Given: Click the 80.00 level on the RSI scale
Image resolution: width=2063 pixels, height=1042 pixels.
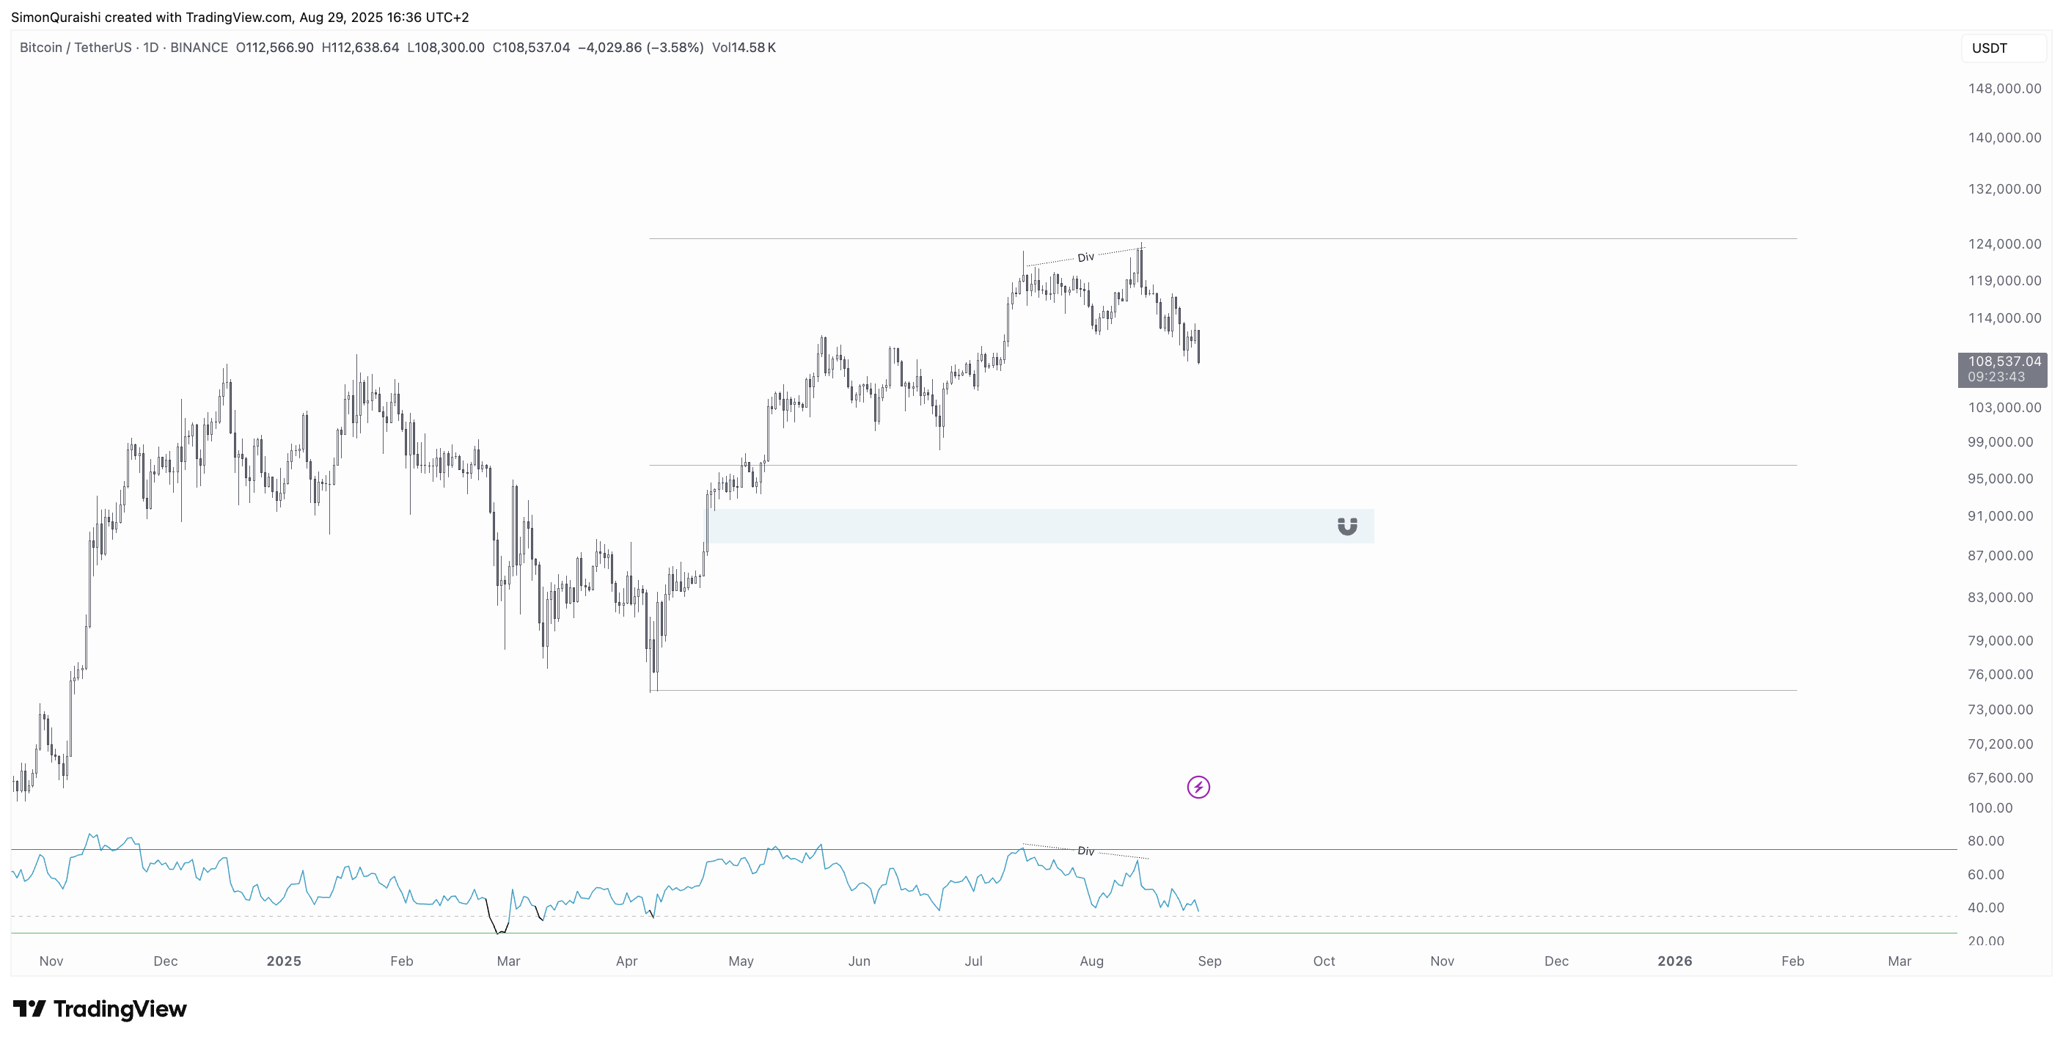Looking at the screenshot, I should pyautogui.click(x=1986, y=841).
